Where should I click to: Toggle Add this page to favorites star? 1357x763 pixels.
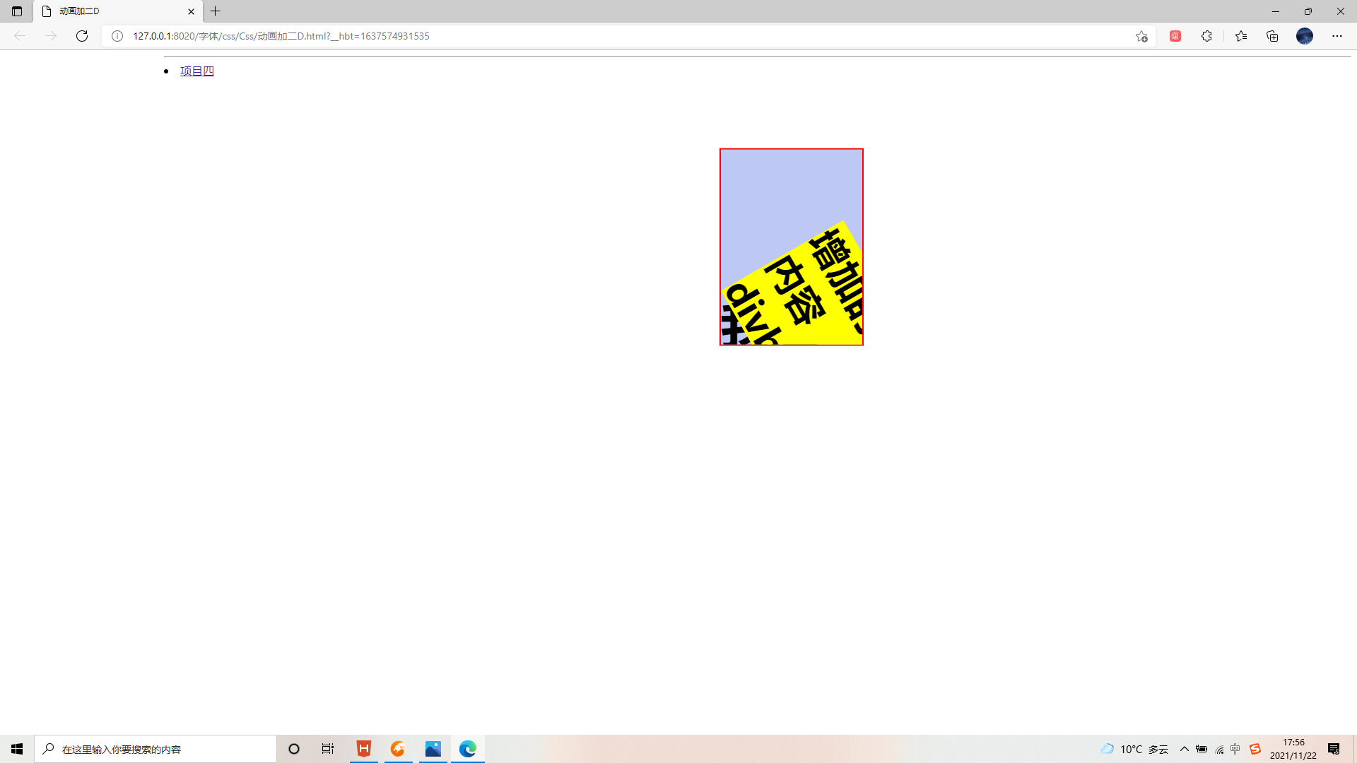coord(1141,36)
